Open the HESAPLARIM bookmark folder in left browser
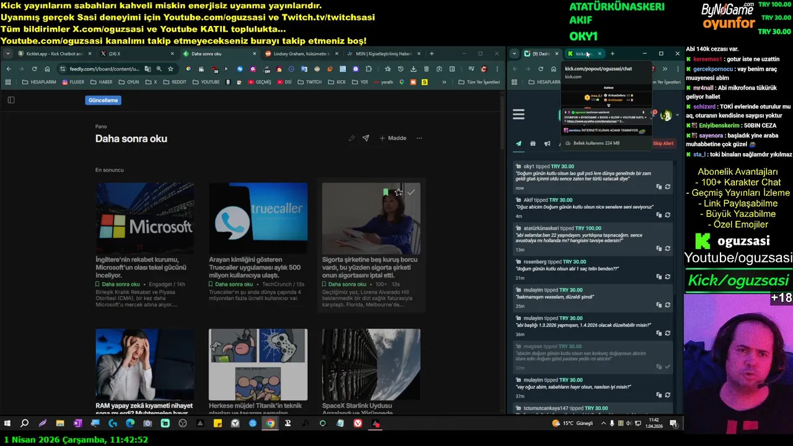 click(39, 82)
